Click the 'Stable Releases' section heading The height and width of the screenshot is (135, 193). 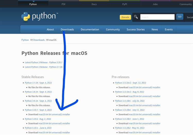[33, 77]
